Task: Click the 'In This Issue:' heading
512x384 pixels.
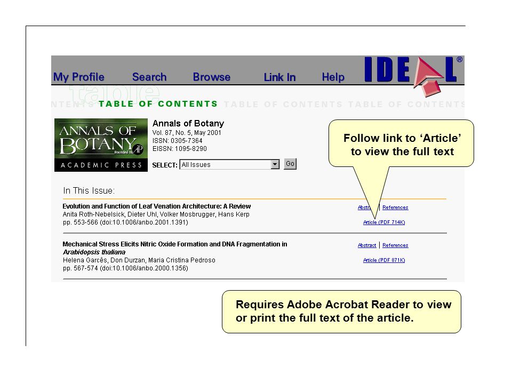Action: [x=89, y=191]
